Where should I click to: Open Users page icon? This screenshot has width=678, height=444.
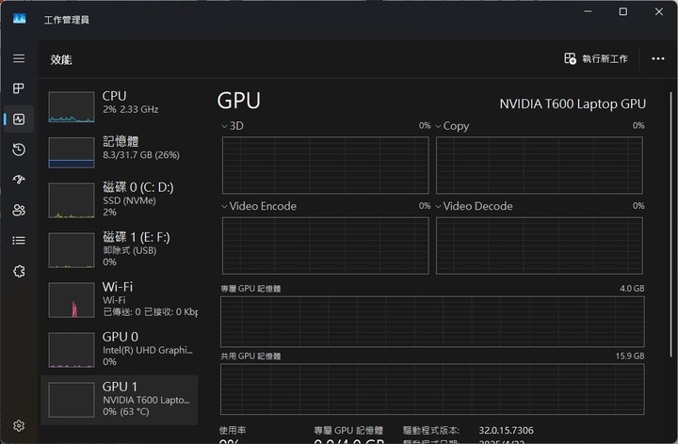click(x=19, y=211)
